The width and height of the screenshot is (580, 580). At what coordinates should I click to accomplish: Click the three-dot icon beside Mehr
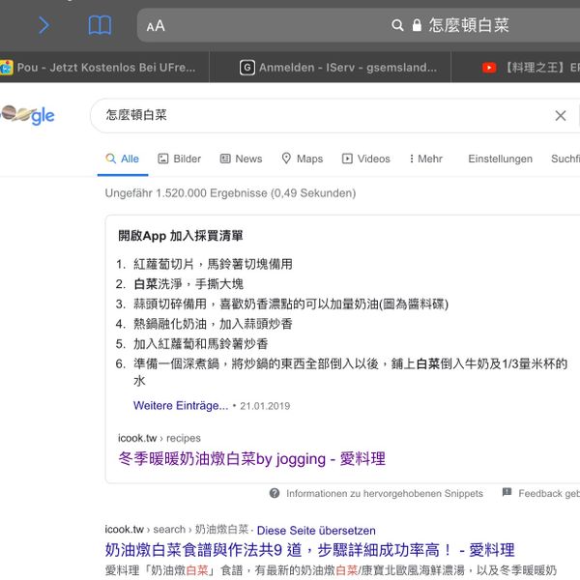[412, 159]
